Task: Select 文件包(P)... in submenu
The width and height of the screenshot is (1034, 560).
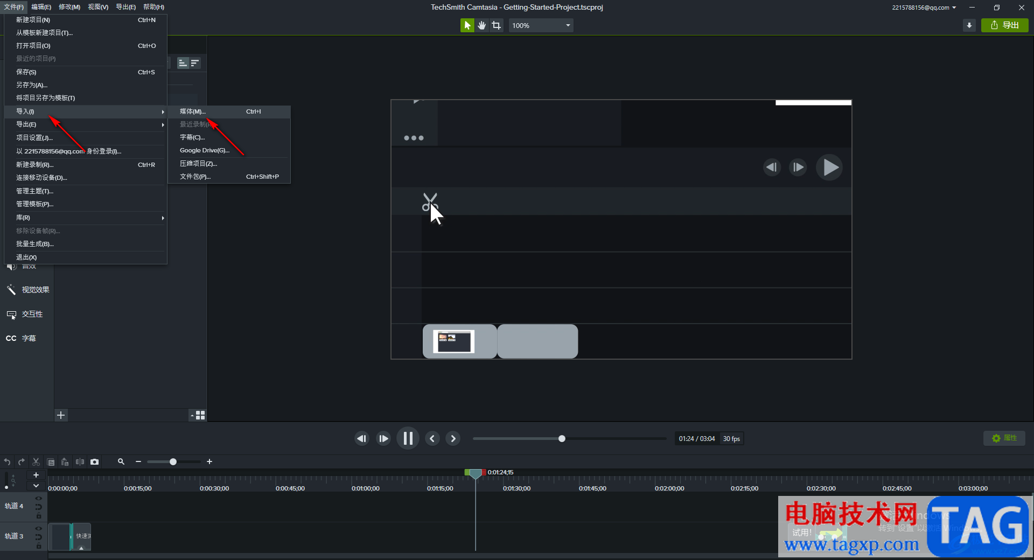Action: [x=229, y=177]
